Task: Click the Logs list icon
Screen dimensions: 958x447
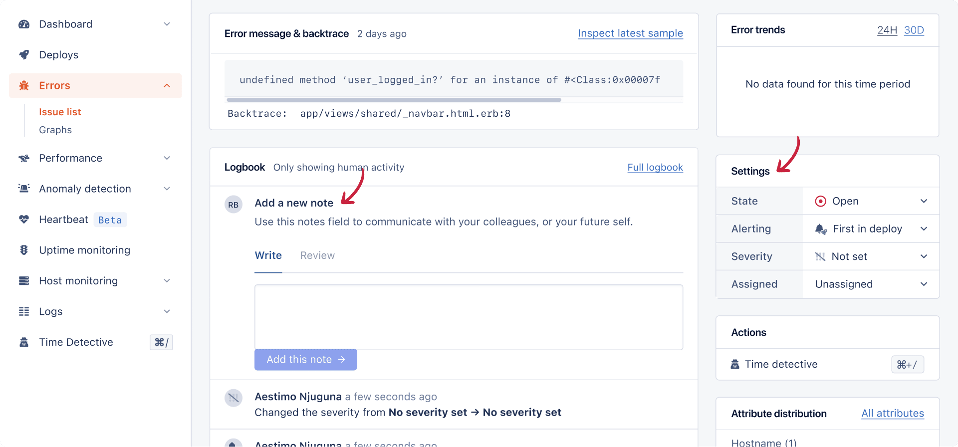Action: [x=24, y=311]
